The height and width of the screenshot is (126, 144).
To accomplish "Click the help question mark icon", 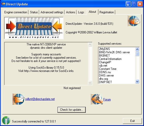I will pyautogui.click(x=134, y=21).
